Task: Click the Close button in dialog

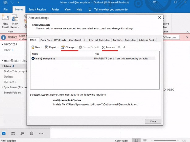Action: [153, 121]
